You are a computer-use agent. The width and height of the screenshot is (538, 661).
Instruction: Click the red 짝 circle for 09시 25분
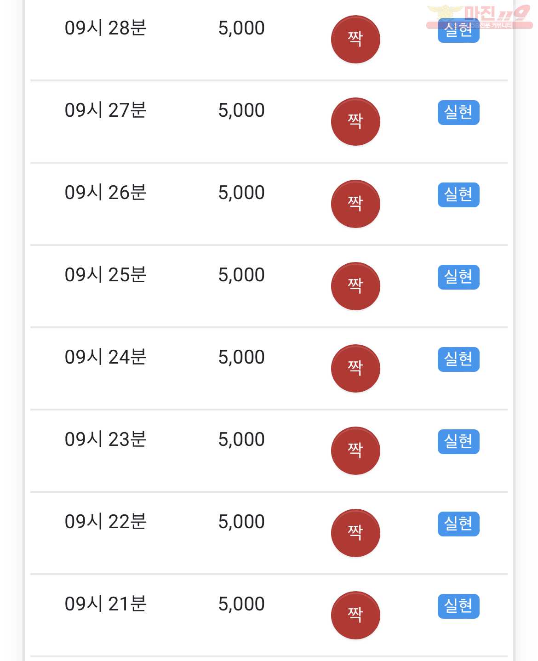[355, 286]
